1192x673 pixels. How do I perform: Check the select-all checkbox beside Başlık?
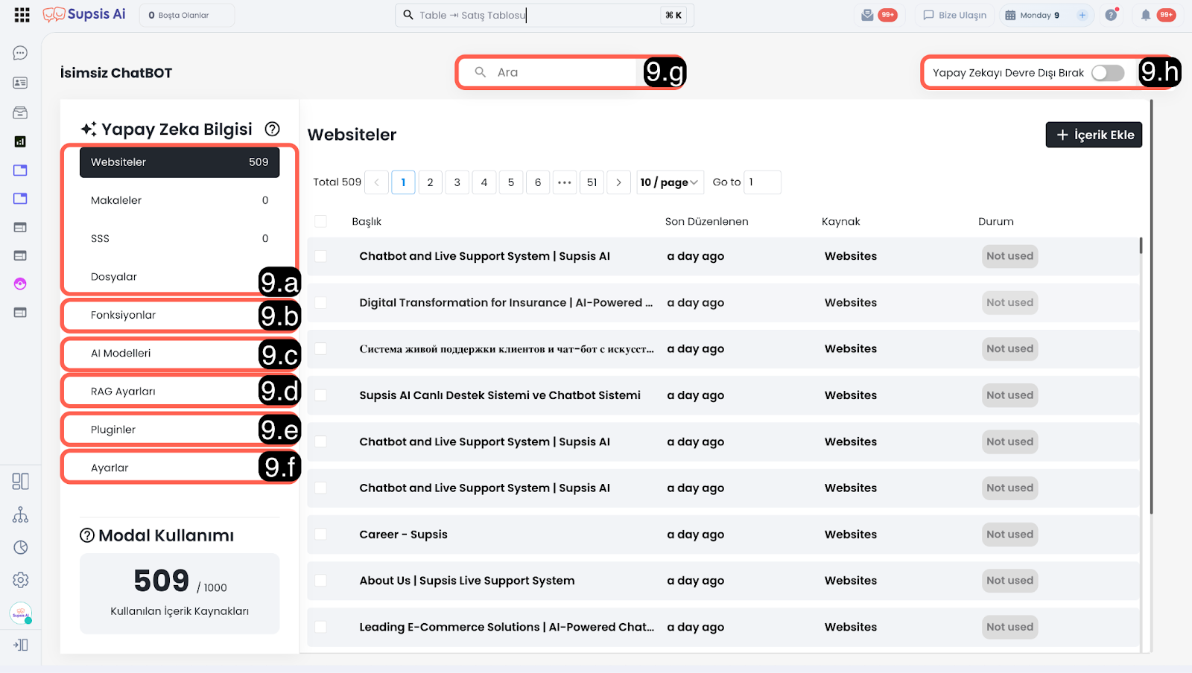pos(320,221)
